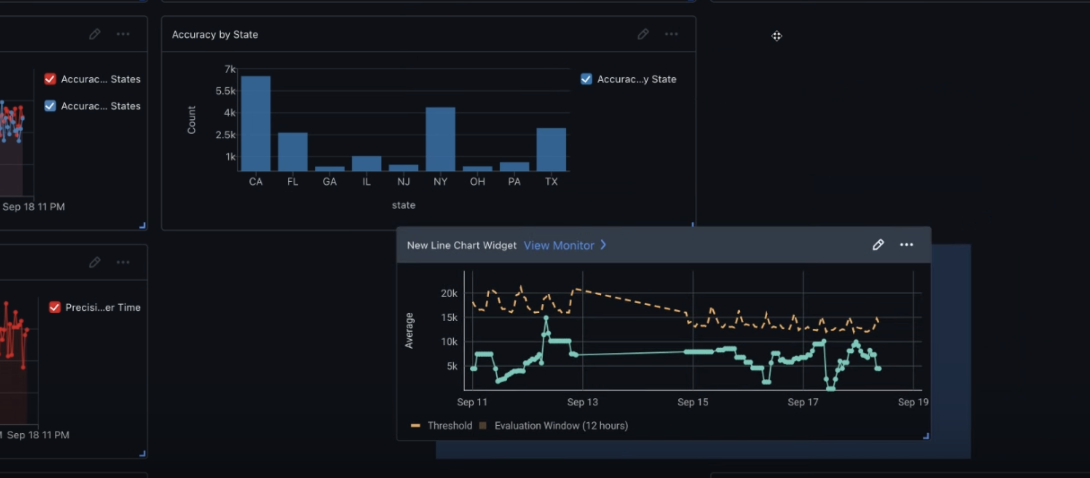The image size is (1090, 478).
Task: Uncheck the Precisi...er Time legend checkbox
Action: point(55,307)
